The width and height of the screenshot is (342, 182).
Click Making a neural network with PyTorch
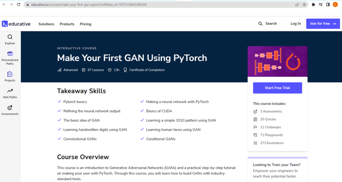(x=177, y=102)
